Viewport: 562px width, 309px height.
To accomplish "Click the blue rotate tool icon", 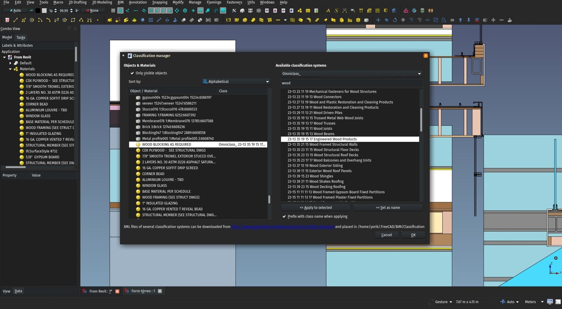I will point(395,20).
